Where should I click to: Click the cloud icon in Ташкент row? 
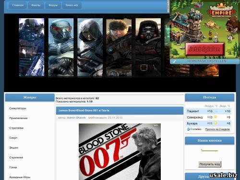pos(216,111)
